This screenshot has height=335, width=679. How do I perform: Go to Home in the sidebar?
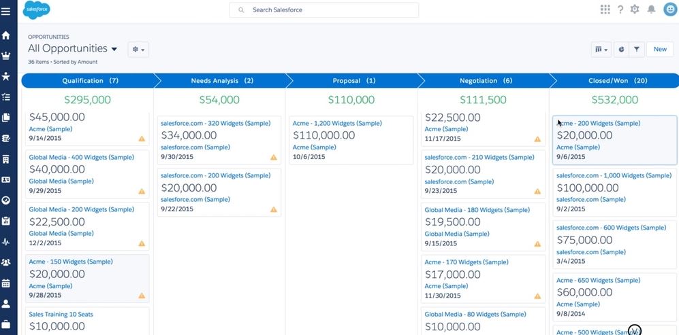click(5, 35)
